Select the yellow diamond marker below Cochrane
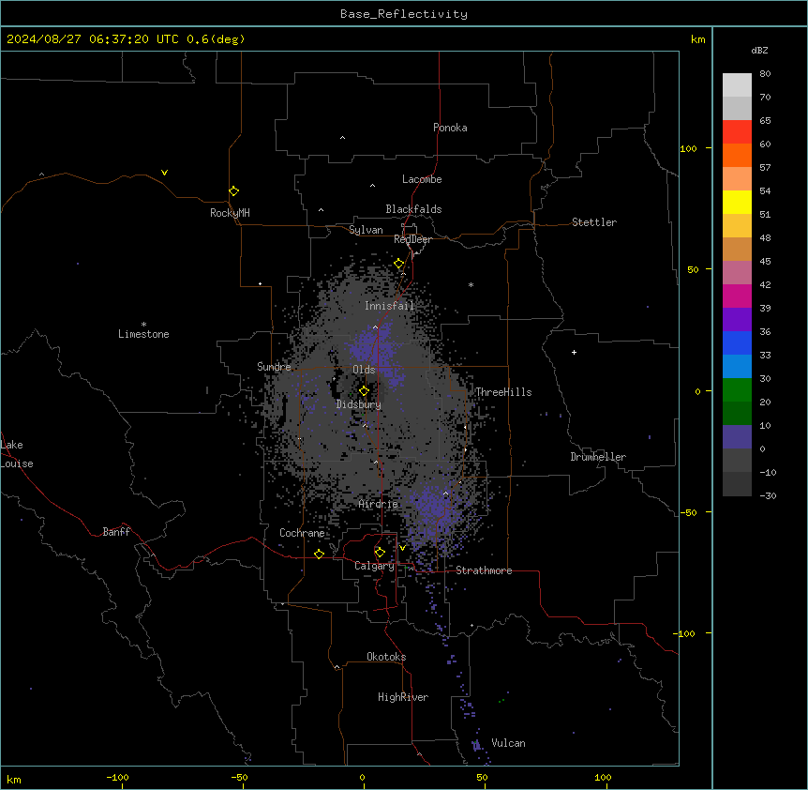Image resolution: width=808 pixels, height=790 pixels. (319, 554)
